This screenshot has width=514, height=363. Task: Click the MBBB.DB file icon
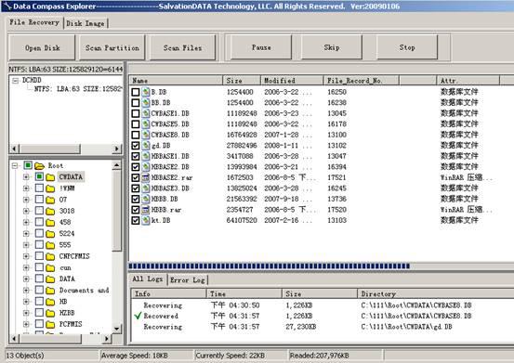pyautogui.click(x=146, y=199)
